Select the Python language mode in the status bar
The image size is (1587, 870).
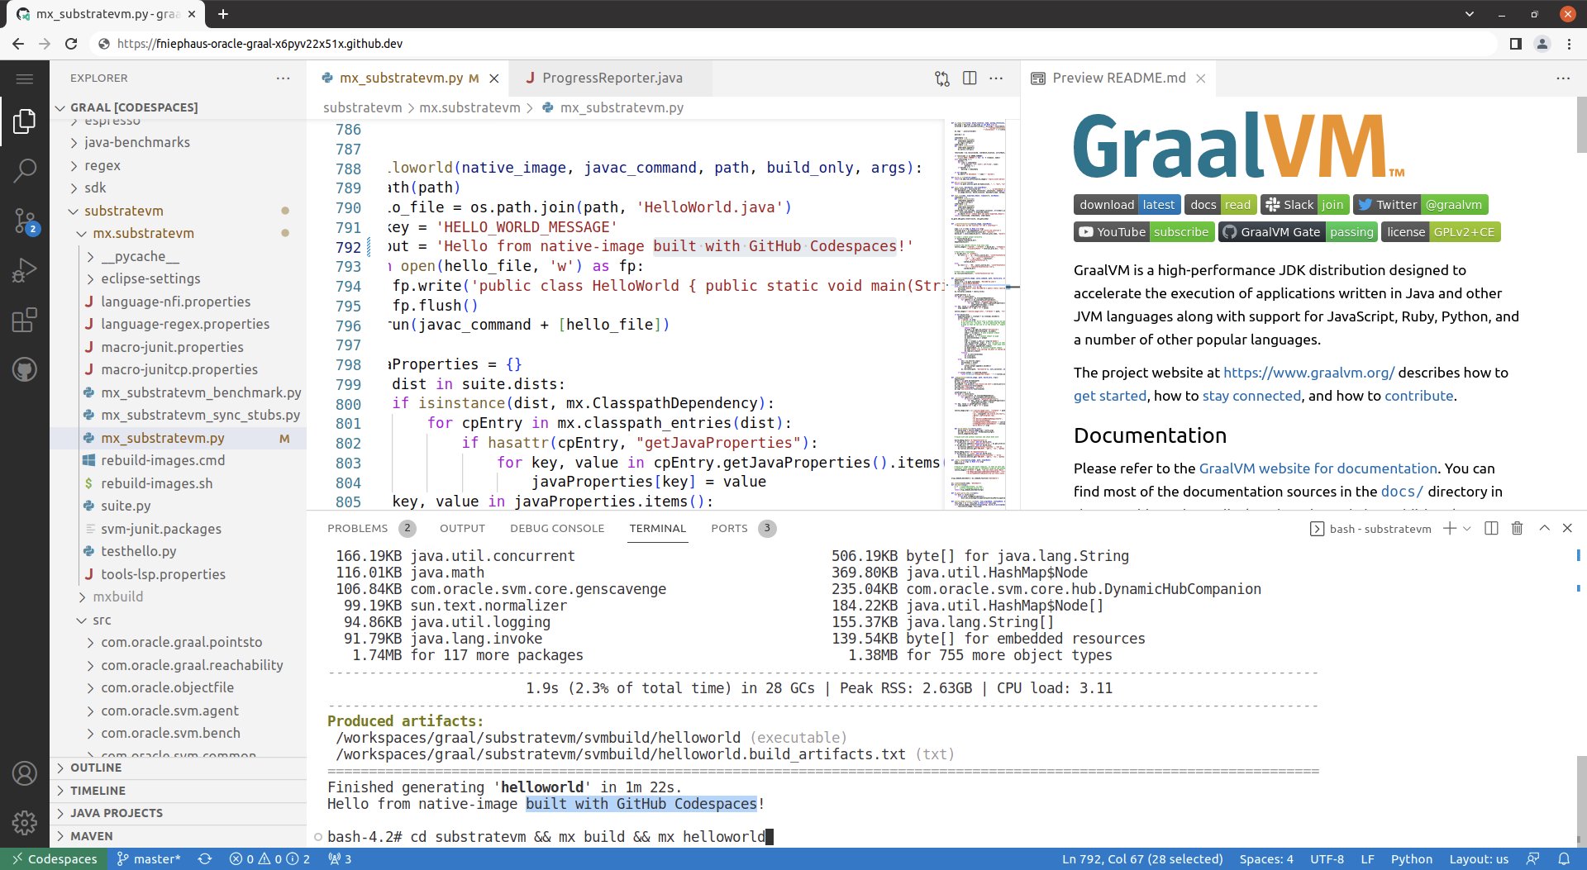coord(1411,858)
